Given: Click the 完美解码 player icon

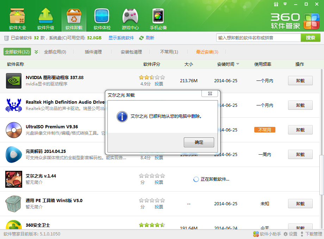Looking at the screenshot, I should [x=14, y=154].
